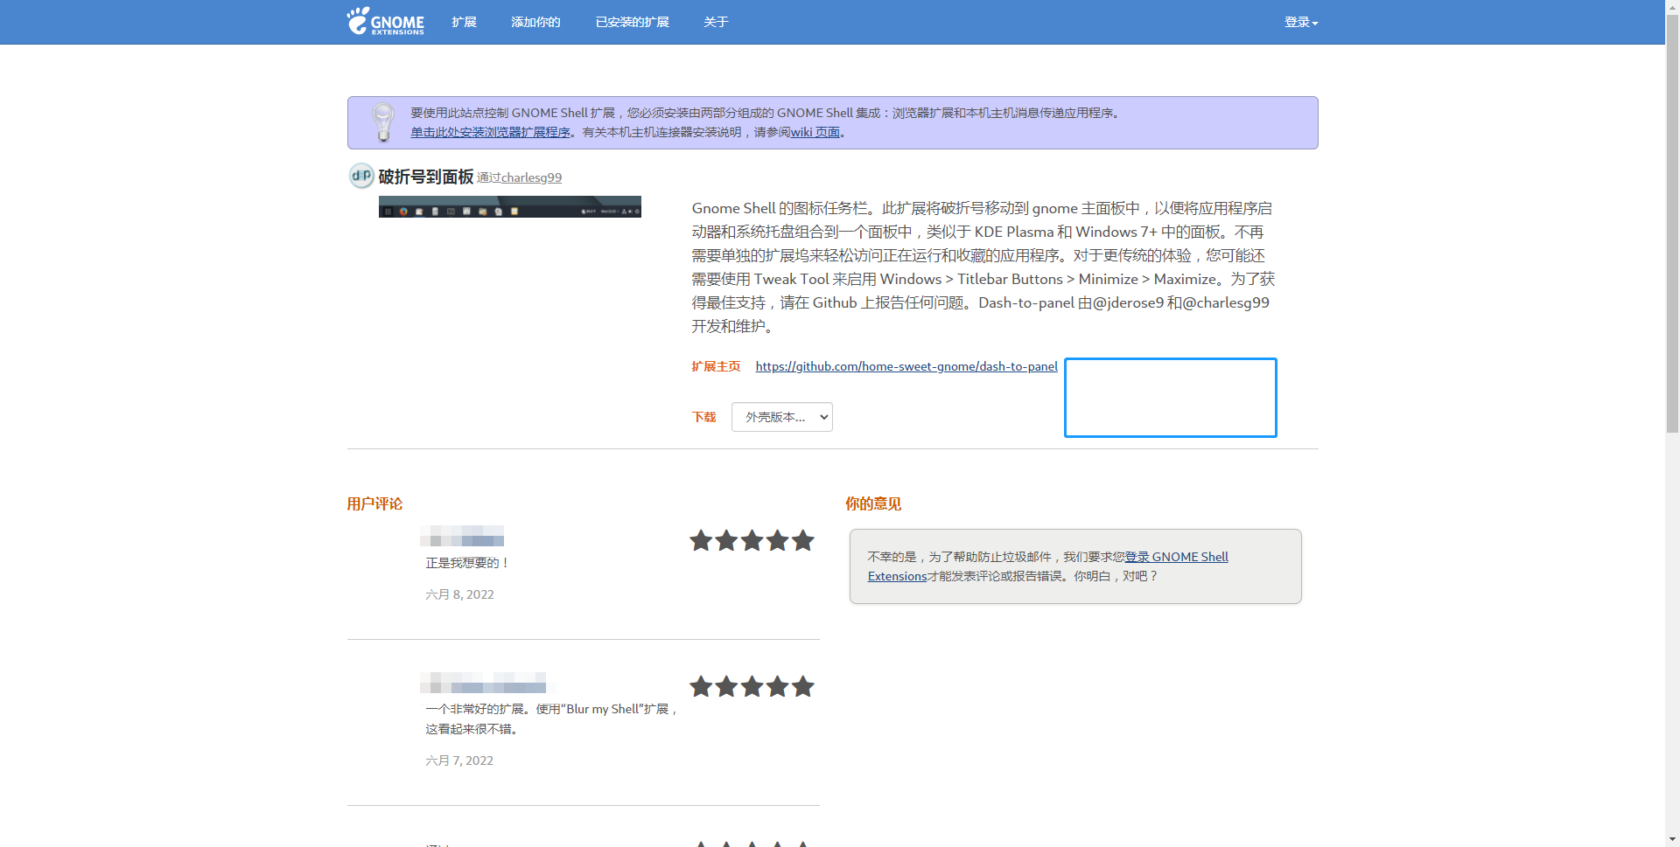Go to the 添加你的 page
This screenshot has height=847, width=1680.
[535, 22]
